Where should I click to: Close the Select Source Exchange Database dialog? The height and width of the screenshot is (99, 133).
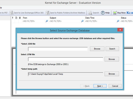(120, 30)
